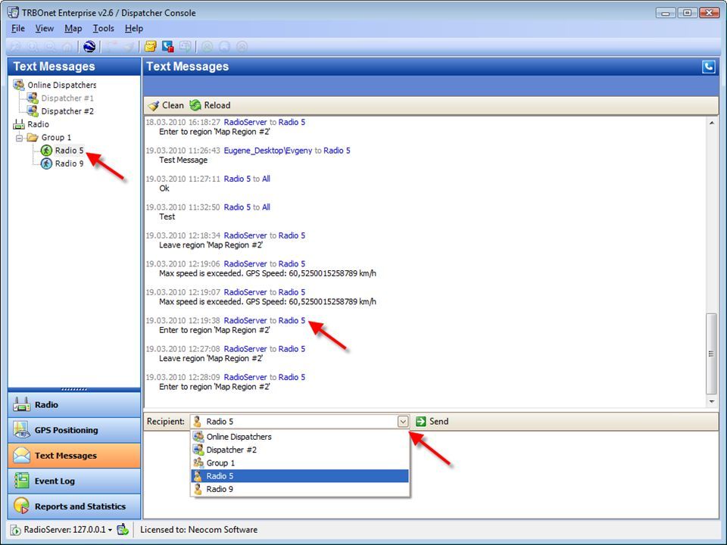Click the green Radio 5 status icon
This screenshot has width=727, height=545.
point(46,150)
